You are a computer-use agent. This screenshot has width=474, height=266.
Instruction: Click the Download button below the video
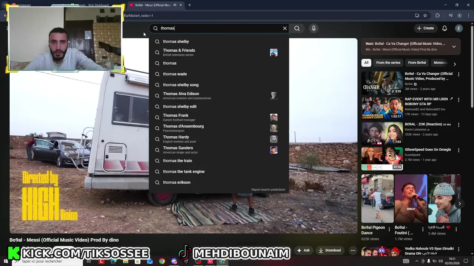tap(330, 250)
